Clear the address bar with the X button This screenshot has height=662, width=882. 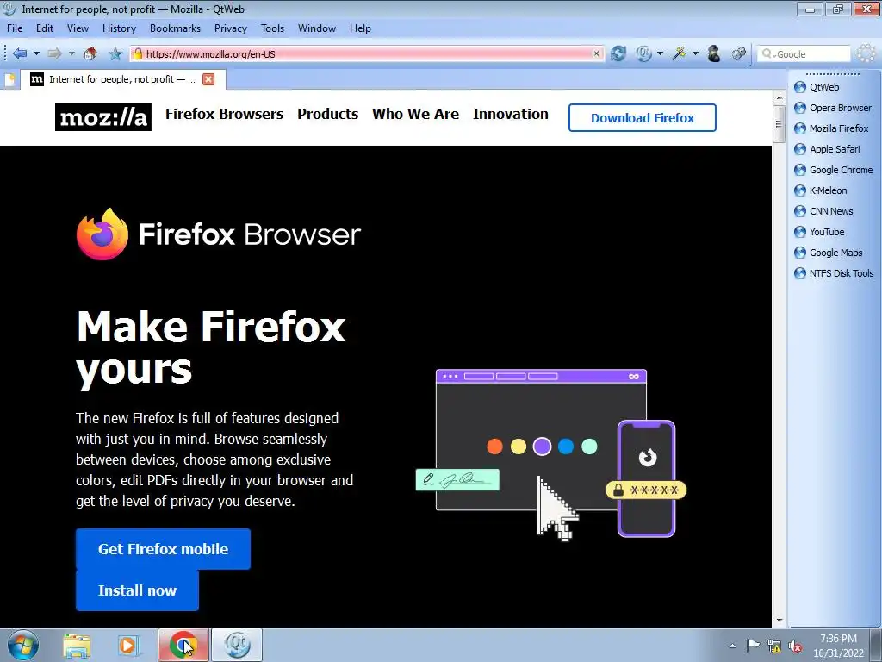(596, 54)
